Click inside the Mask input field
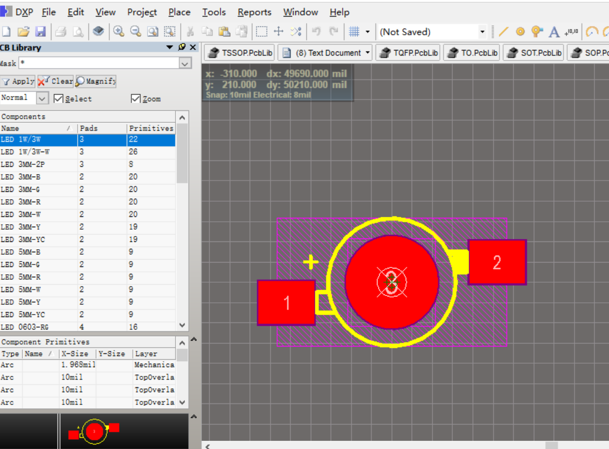 pos(99,63)
